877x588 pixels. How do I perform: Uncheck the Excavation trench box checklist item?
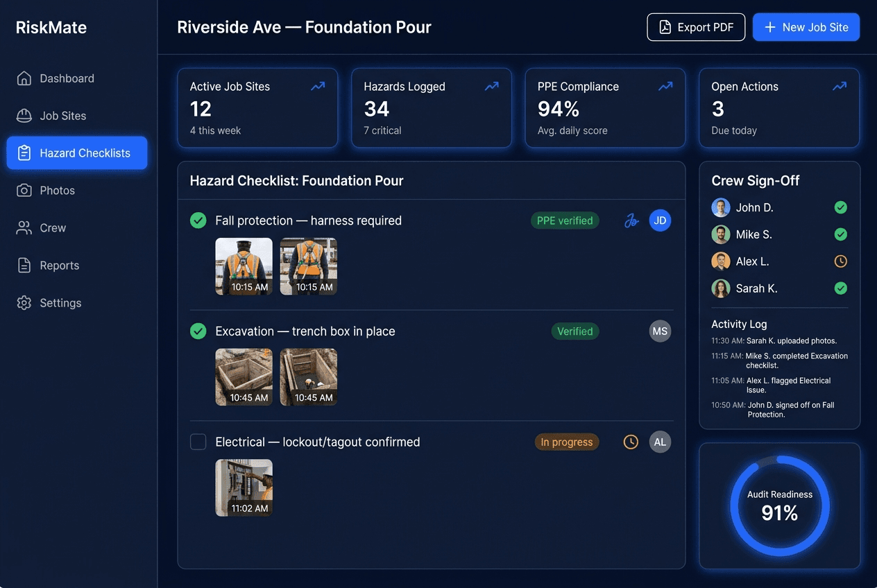point(198,331)
